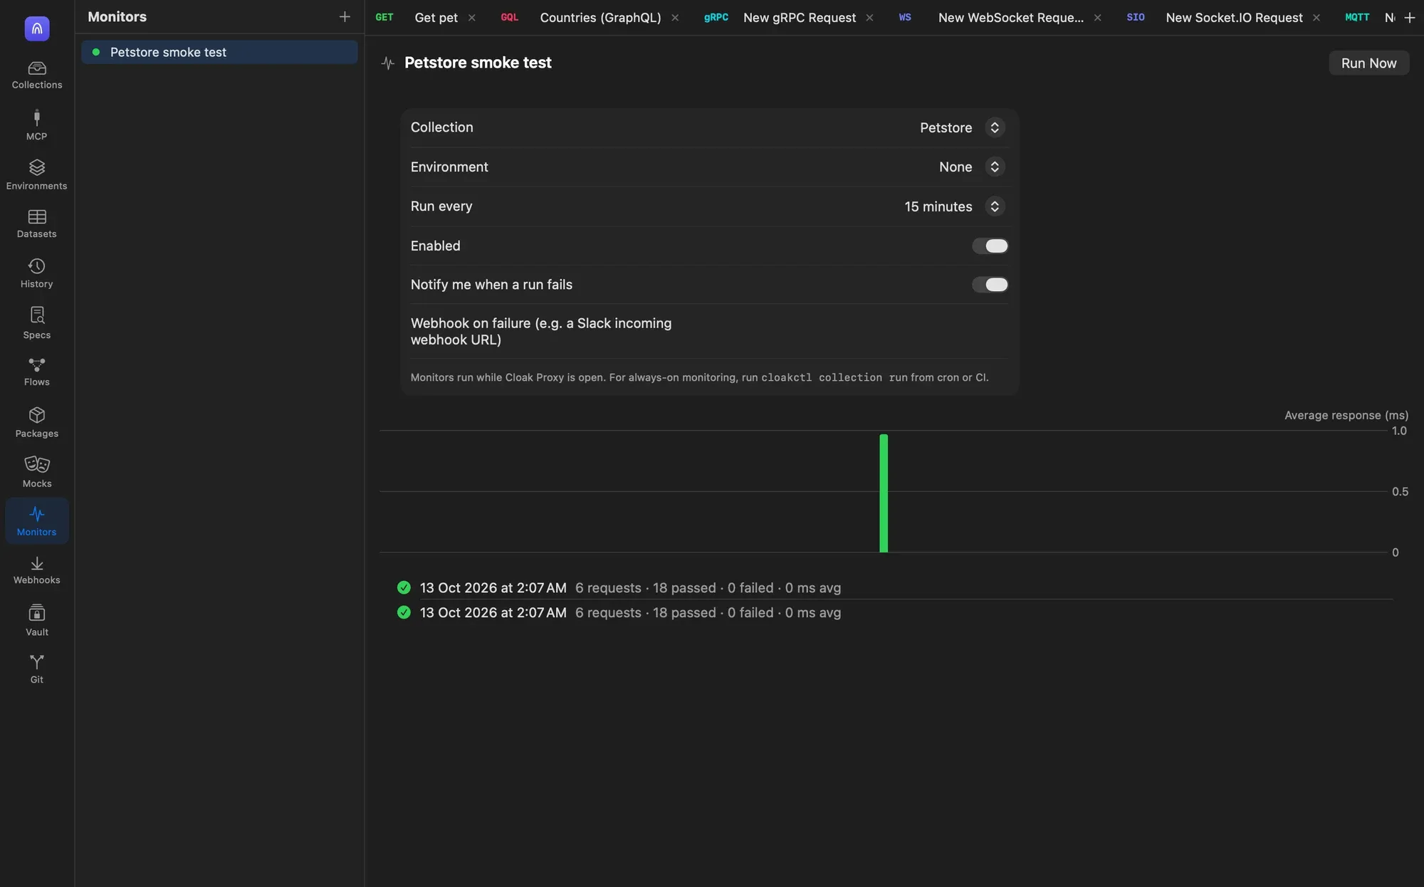This screenshot has height=887, width=1424.
Task: Open the Webhooks sidebar section
Action: coord(37,570)
